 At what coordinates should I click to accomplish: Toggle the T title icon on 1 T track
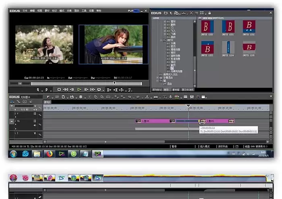click(x=35, y=133)
